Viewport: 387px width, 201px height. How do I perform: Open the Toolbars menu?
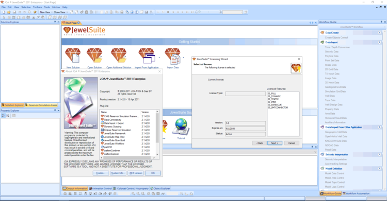pyautogui.click(x=38, y=7)
